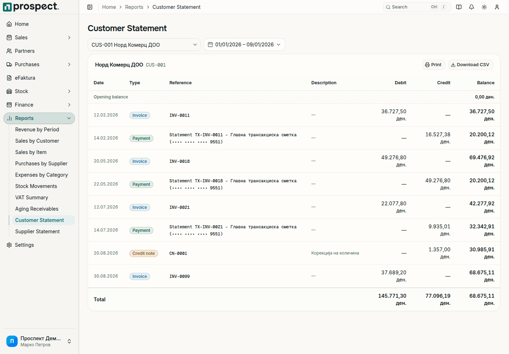
Task: Click the Prospect logo icon
Action: click(x=7, y=7)
